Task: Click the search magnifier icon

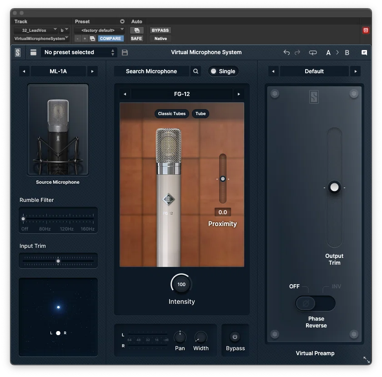Action: 196,71
